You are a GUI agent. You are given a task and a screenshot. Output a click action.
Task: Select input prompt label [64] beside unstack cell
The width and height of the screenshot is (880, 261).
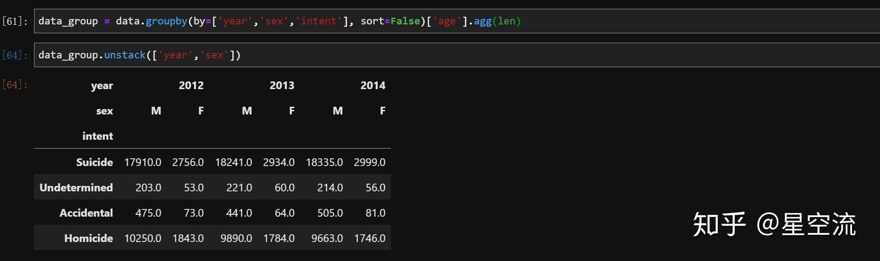[x=15, y=55]
